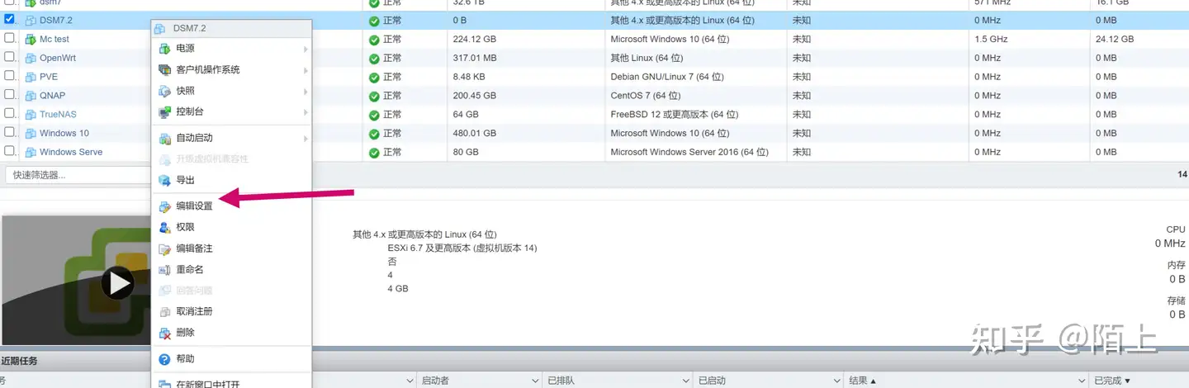Viewport: 1189px width, 388px height.
Task: Check the QNAP row checkbox
Action: pyautogui.click(x=10, y=94)
